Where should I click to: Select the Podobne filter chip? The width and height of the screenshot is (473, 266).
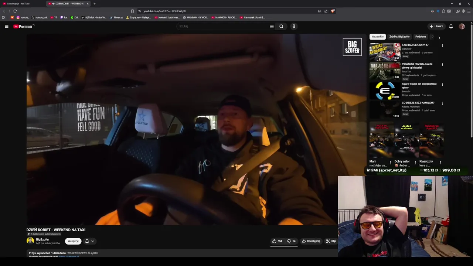click(421, 37)
